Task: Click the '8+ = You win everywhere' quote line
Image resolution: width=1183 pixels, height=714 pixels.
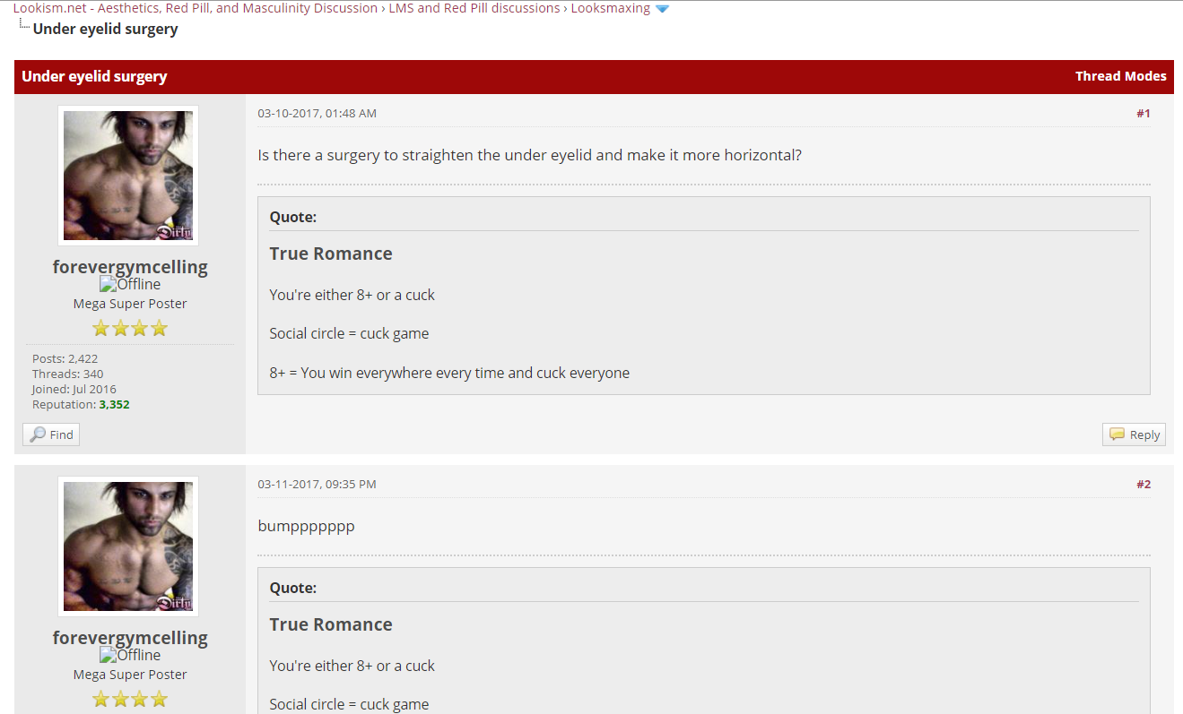Action: 450,373
